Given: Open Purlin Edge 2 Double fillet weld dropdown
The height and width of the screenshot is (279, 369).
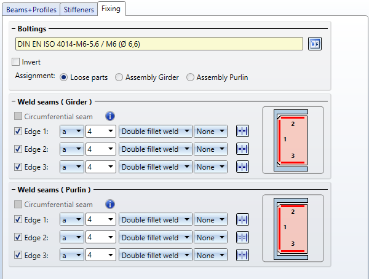Looking at the screenshot, I should [156, 237].
